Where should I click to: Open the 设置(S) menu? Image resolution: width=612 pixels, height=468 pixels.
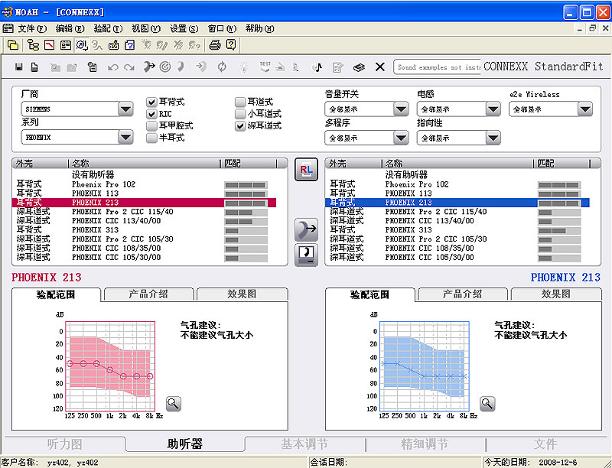click(x=184, y=28)
